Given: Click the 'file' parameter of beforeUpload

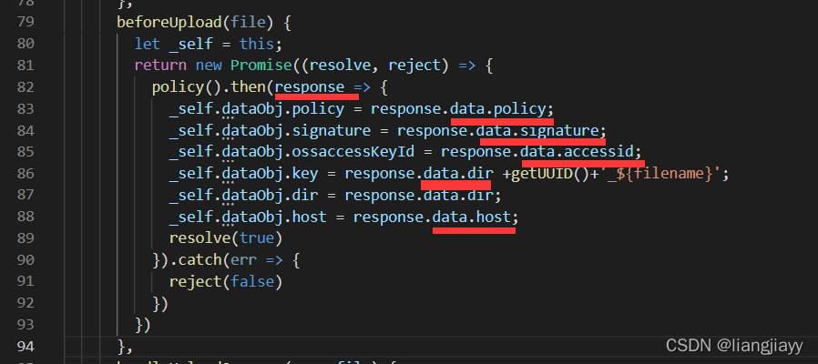Looking at the screenshot, I should pyautogui.click(x=249, y=22).
